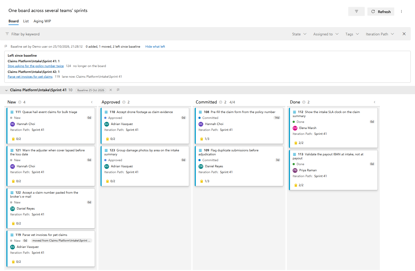The height and width of the screenshot is (271, 415).
Task: Switch to the List tab
Action: [x=26, y=21]
